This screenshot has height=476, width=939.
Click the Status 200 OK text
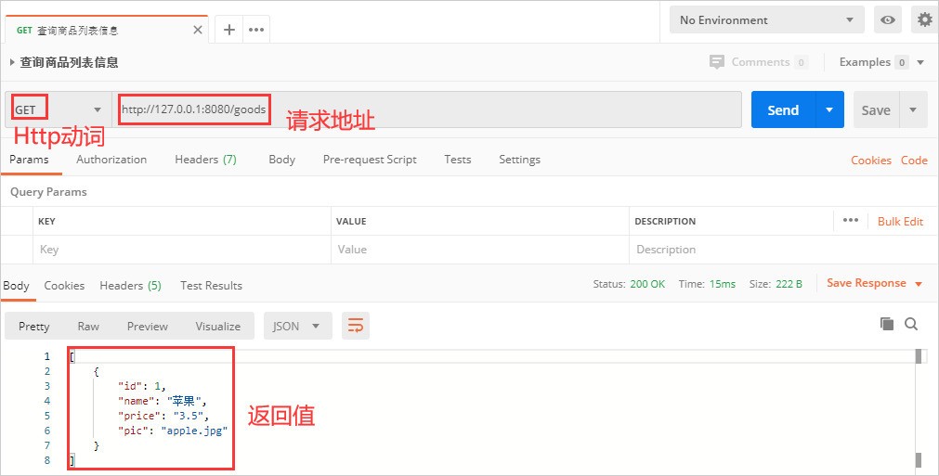point(629,284)
